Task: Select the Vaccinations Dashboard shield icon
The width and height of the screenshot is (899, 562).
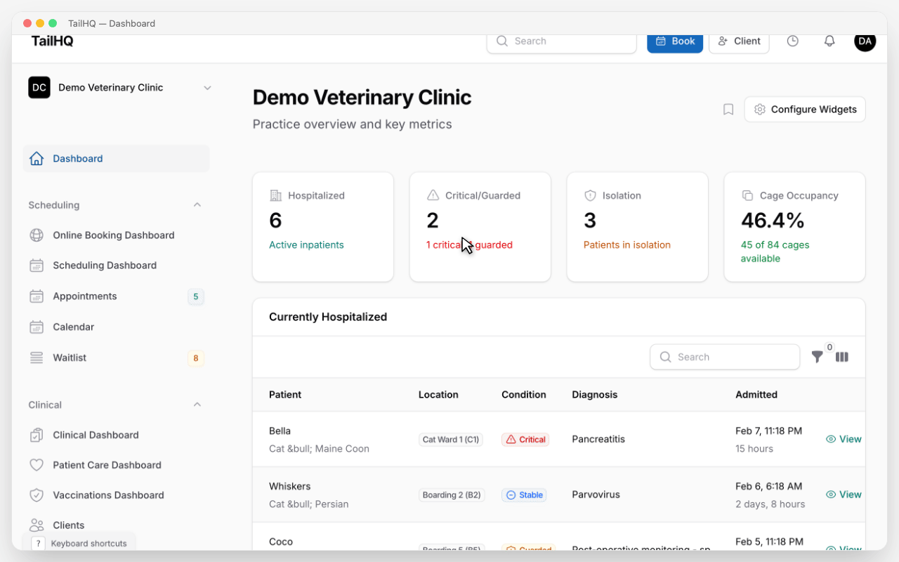Action: (x=37, y=495)
